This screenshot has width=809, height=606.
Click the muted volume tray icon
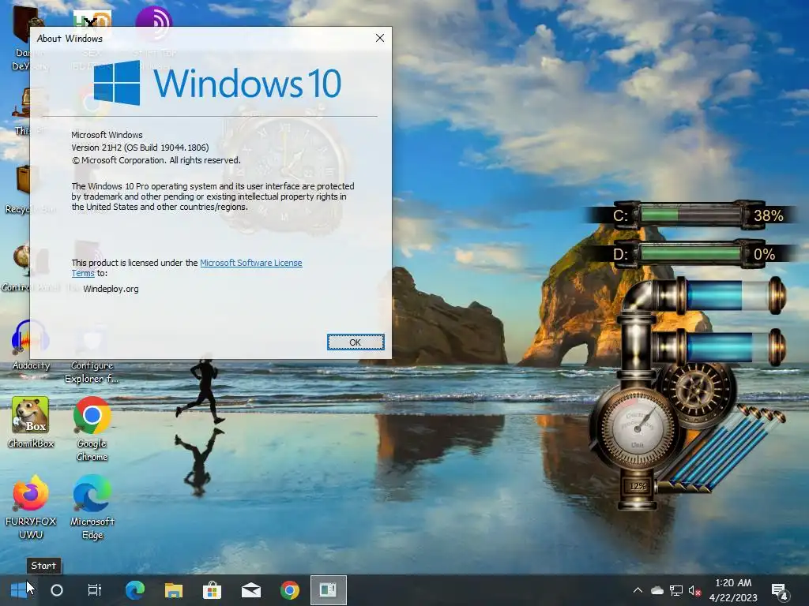click(x=694, y=590)
